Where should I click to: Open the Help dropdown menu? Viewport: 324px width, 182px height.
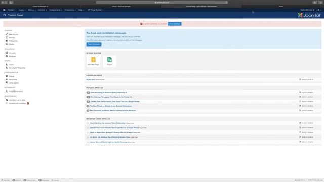click(x=81, y=10)
